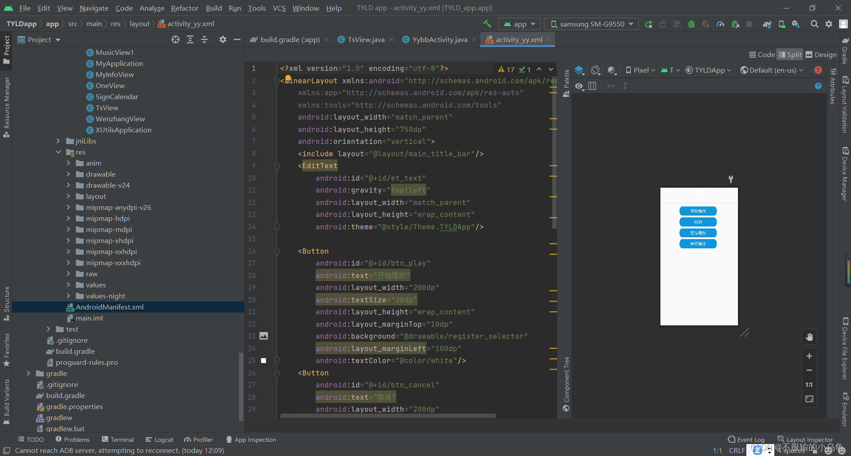Open the Project view type dropdown
851x456 pixels.
point(39,40)
